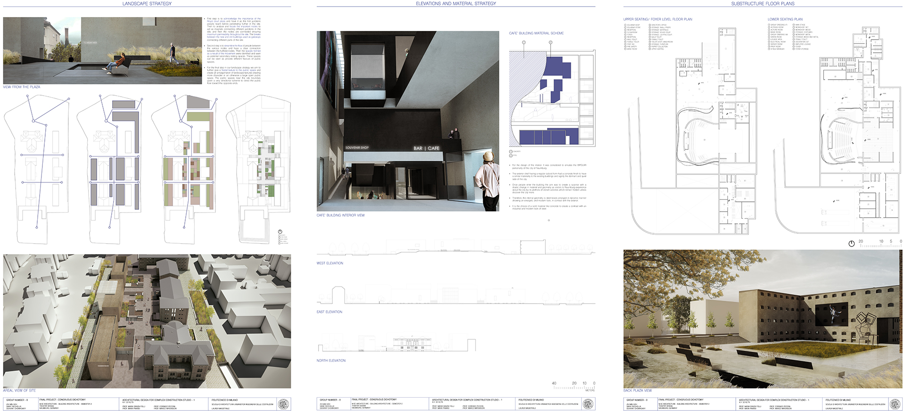905x411 pixels.
Task: Click the 'CAFE' BUILDING MATERIAL SCHEME' heading
Action: point(536,33)
